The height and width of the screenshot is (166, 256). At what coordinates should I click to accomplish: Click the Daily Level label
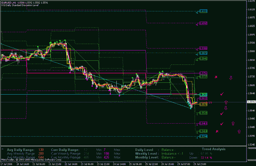144,150
